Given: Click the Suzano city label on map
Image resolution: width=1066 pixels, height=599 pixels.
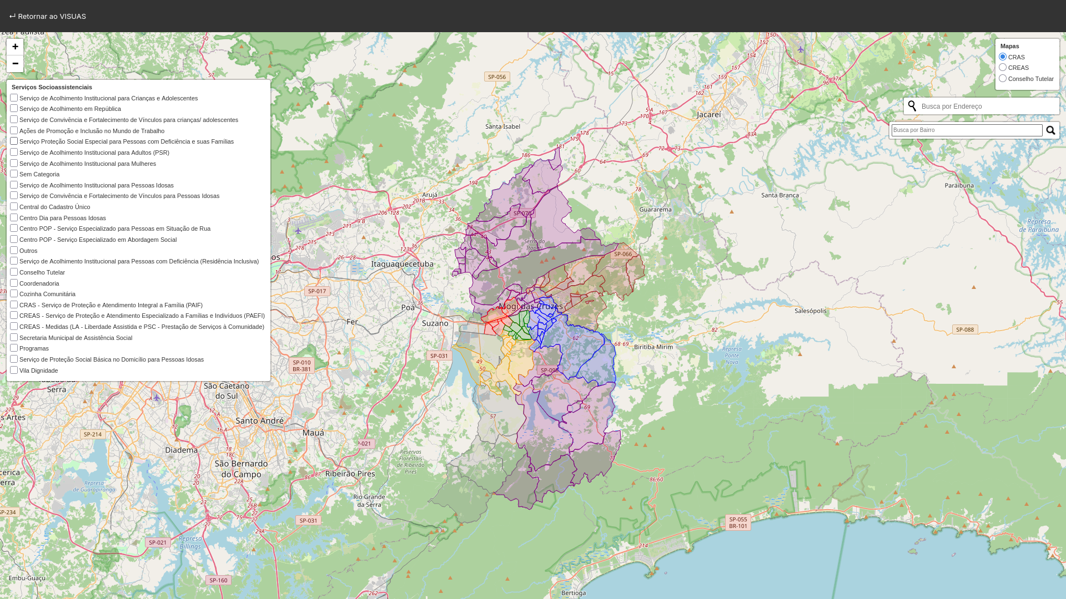Looking at the screenshot, I should 435,323.
